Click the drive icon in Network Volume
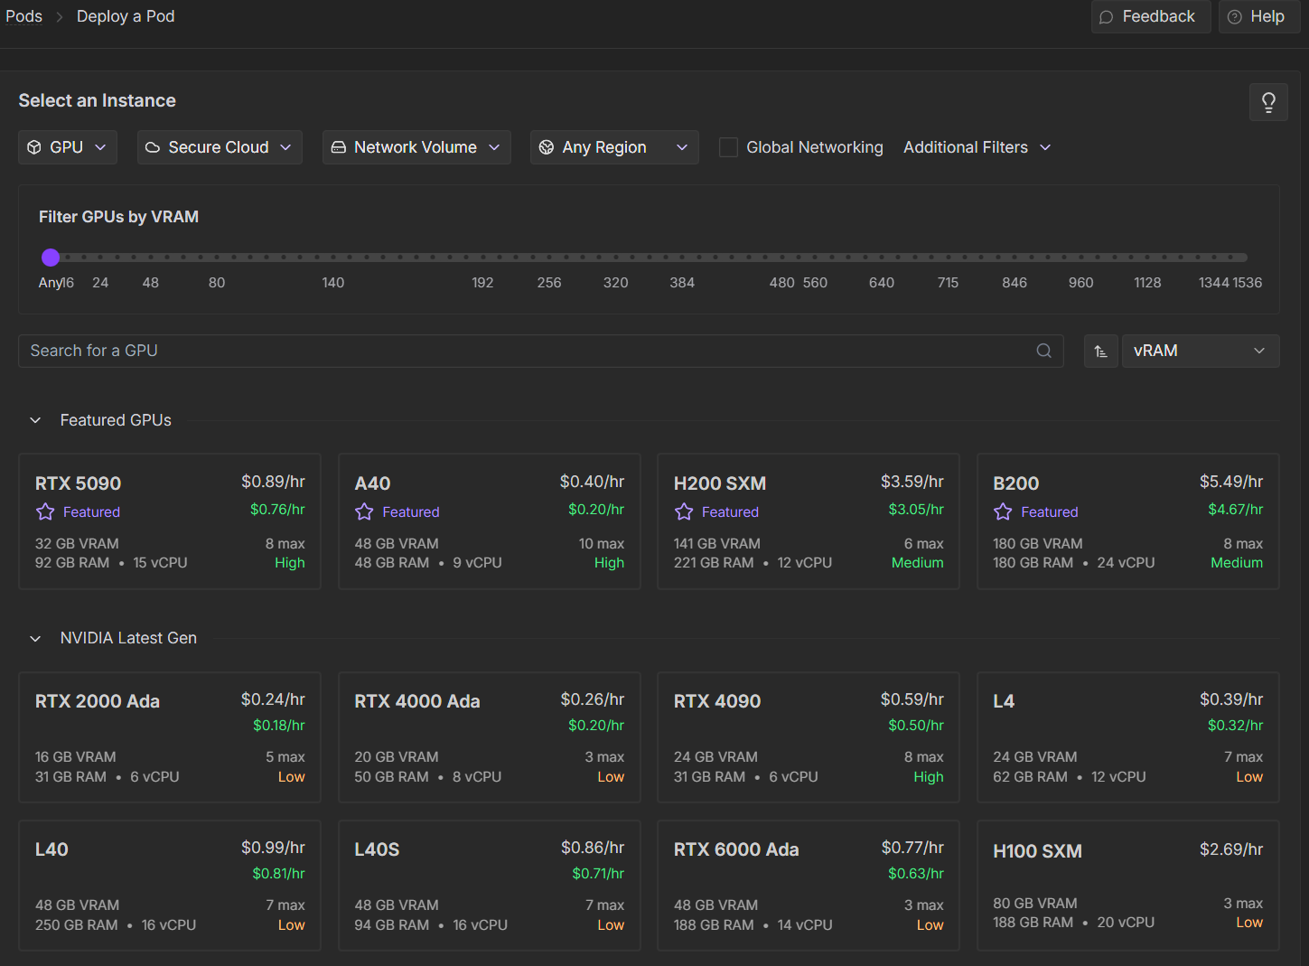The width and height of the screenshot is (1309, 966). pos(338,147)
